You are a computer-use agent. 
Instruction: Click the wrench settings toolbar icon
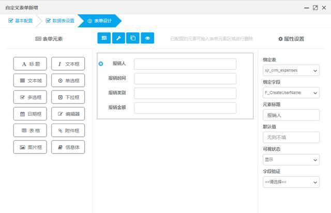coord(118,38)
